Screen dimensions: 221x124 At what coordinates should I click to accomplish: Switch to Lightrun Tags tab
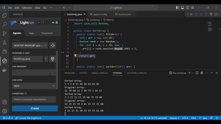[x=31, y=33]
